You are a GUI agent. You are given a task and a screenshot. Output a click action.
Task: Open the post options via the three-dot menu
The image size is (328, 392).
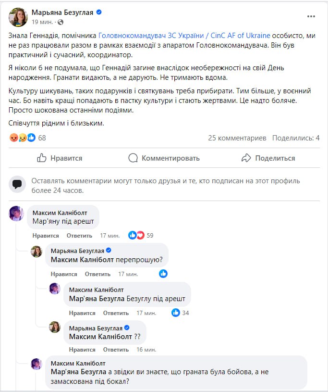coord(312,16)
